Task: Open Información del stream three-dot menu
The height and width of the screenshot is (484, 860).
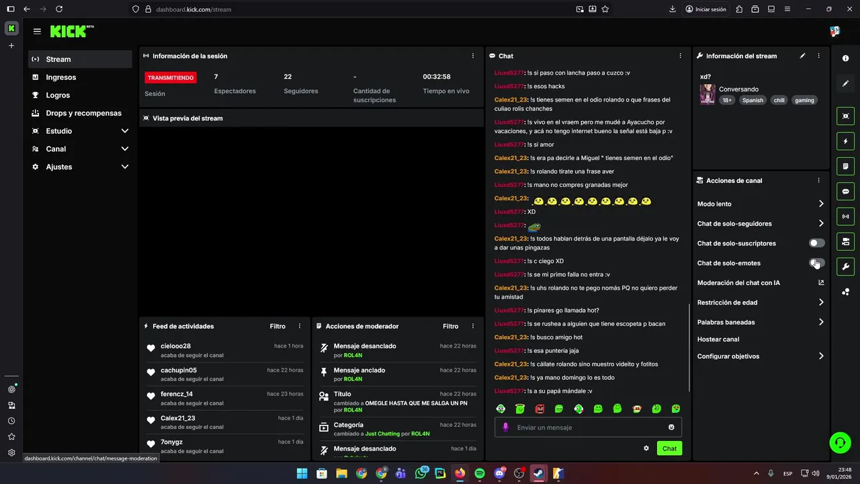Action: point(818,56)
